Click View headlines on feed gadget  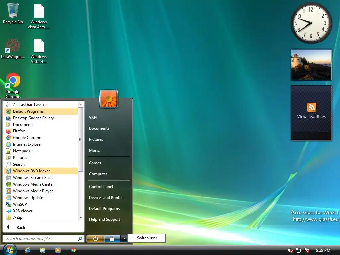[311, 117]
